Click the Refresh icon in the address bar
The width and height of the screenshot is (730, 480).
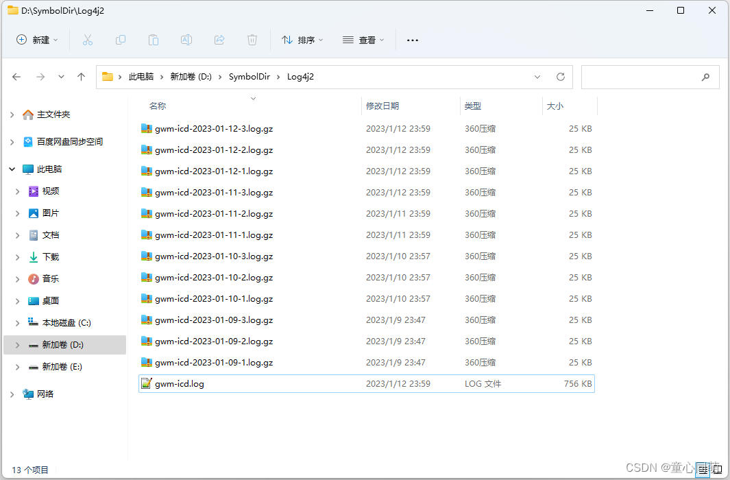coord(560,77)
